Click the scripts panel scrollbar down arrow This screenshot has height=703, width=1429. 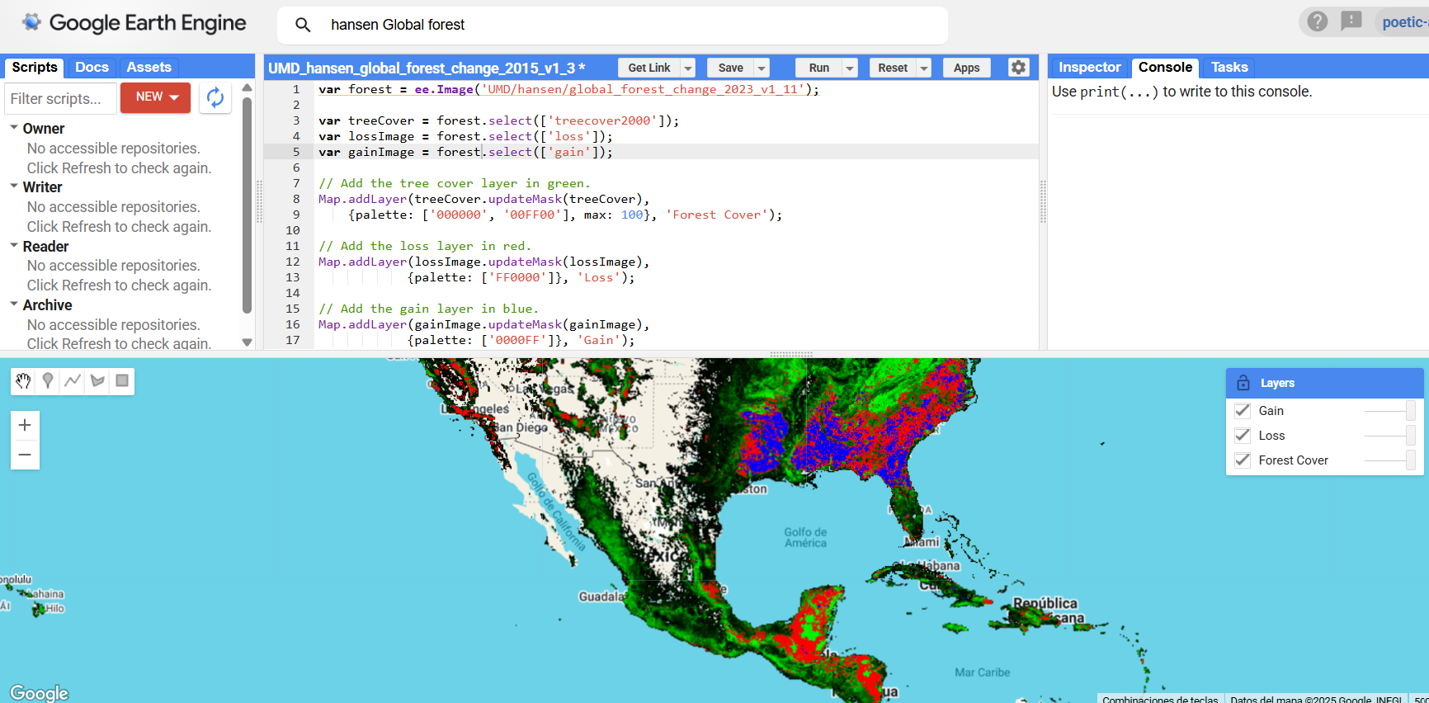point(247,342)
